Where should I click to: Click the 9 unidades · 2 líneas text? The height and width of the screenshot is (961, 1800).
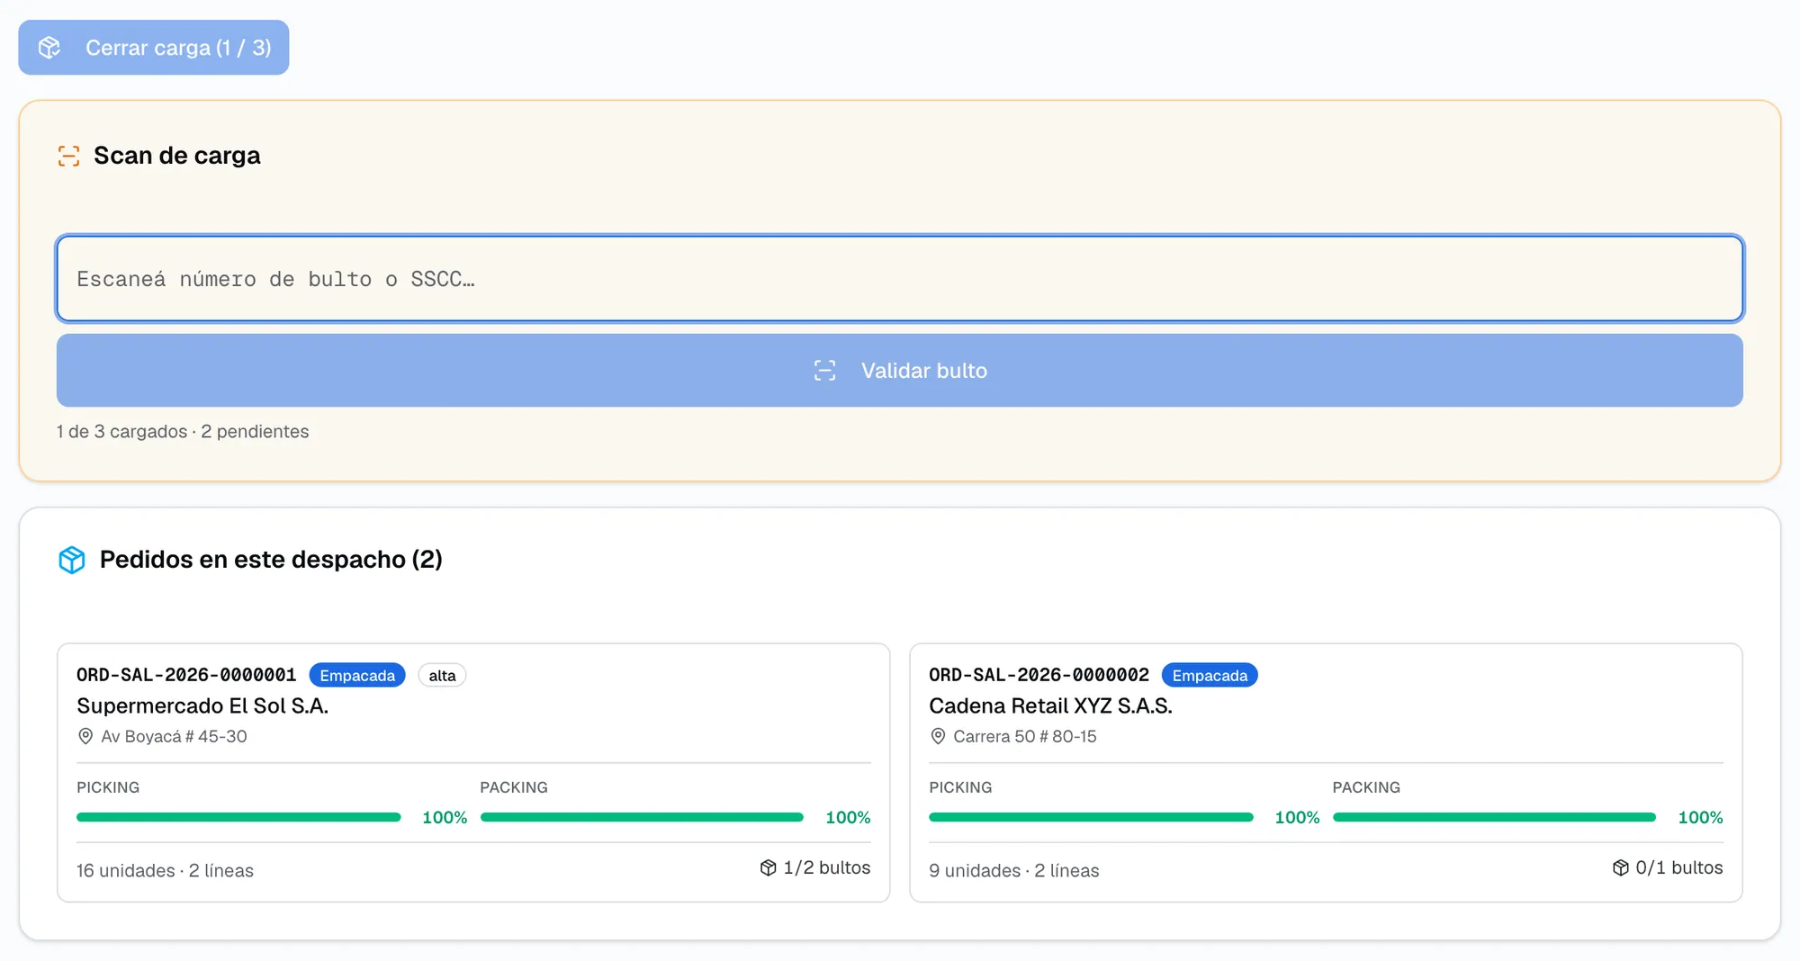pos(1014,870)
